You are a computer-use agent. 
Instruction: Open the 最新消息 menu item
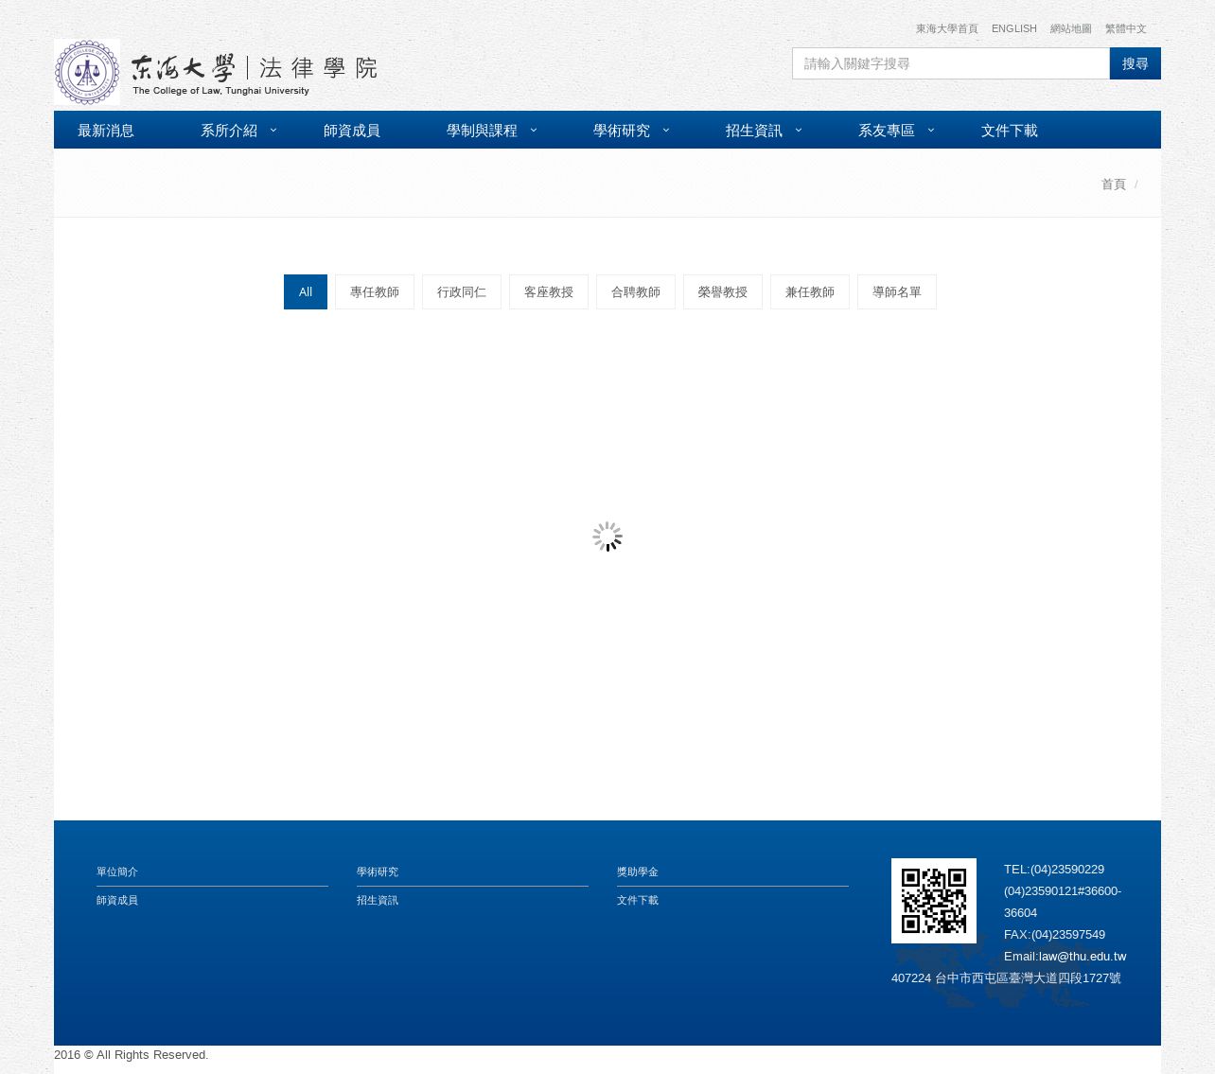pyautogui.click(x=106, y=131)
